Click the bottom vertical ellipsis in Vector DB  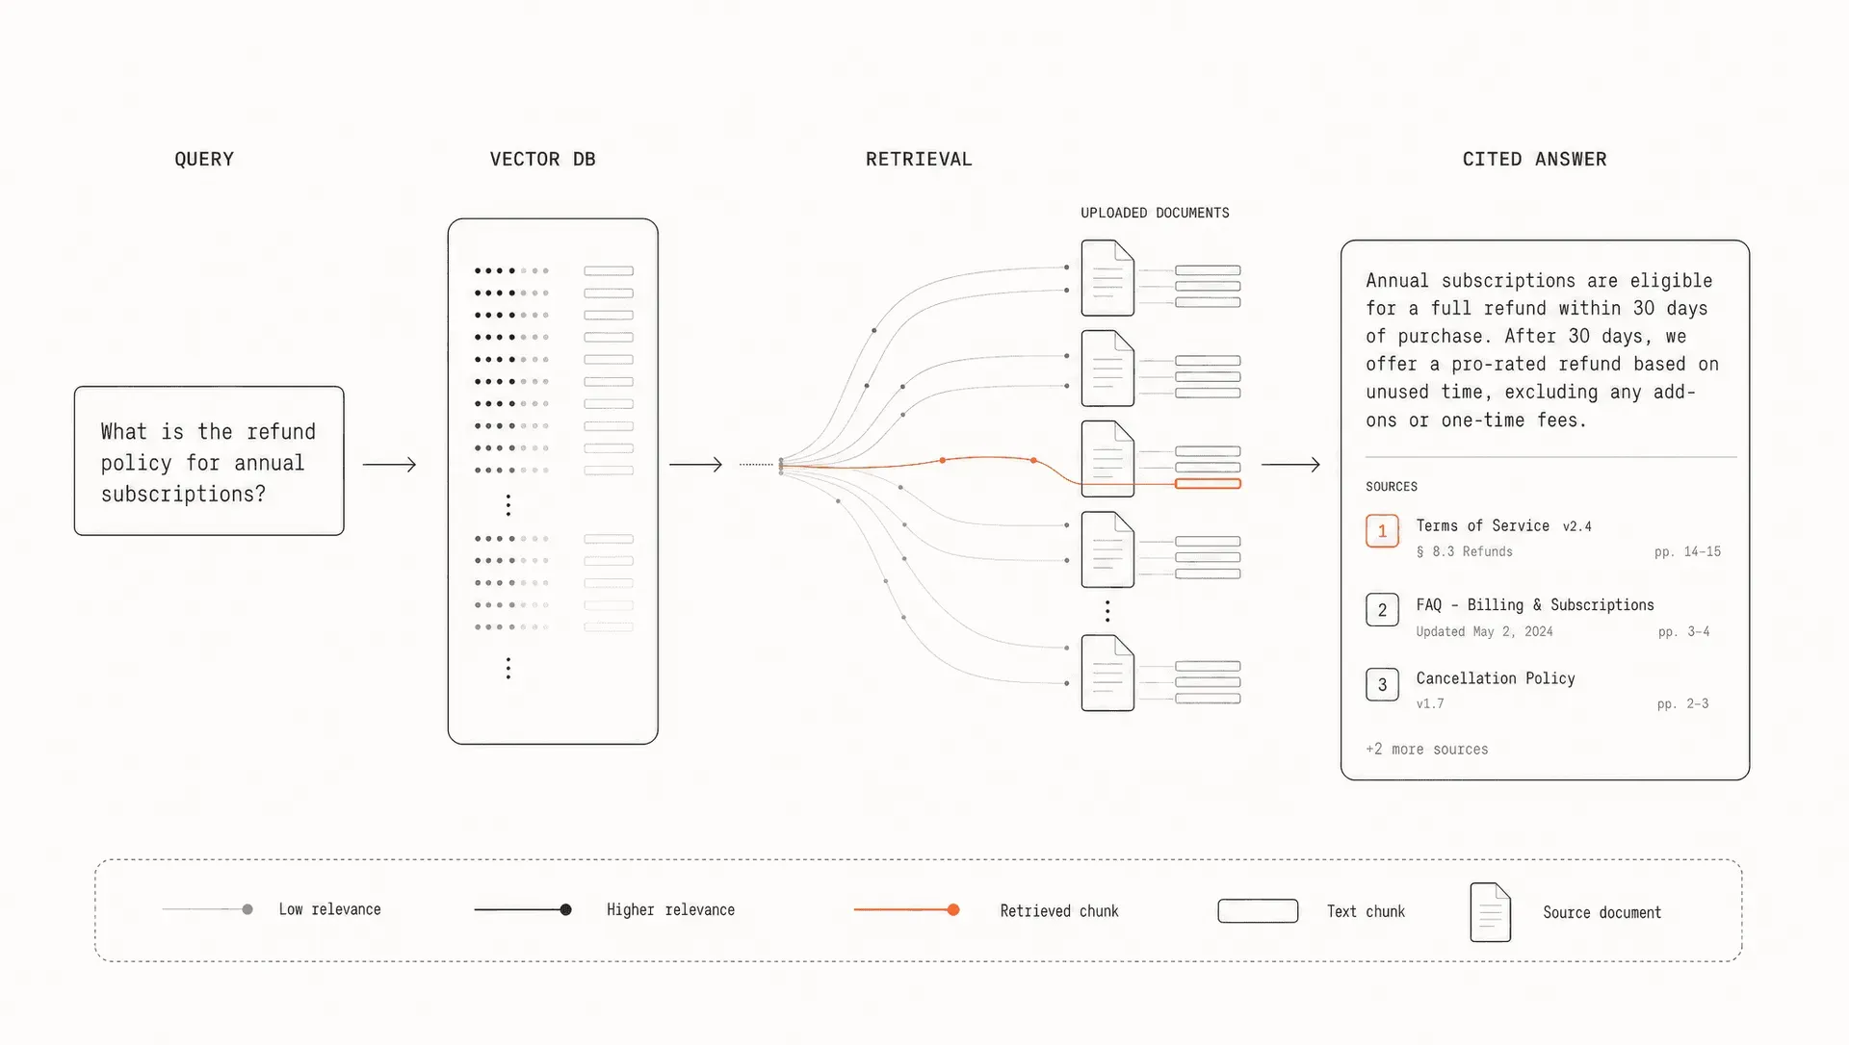tap(508, 669)
